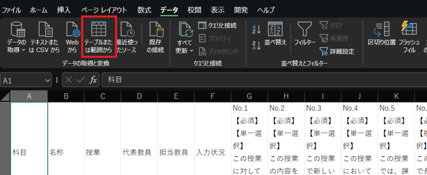The image size is (427, 175).
Task: Open クエリと接続 pane
Action: (217, 25)
